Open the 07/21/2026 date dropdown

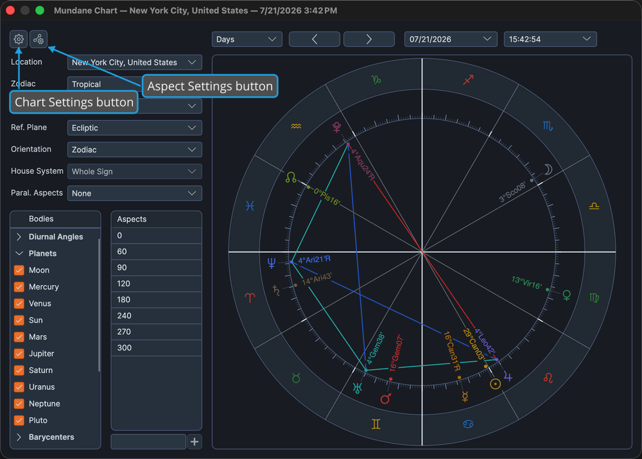(x=451, y=39)
